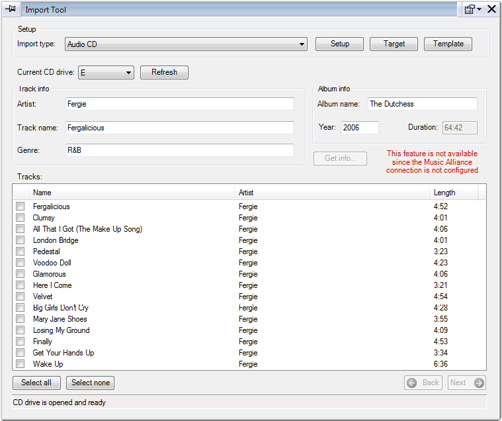The image size is (502, 421).
Task: Refresh the CD drive list
Action: (164, 72)
